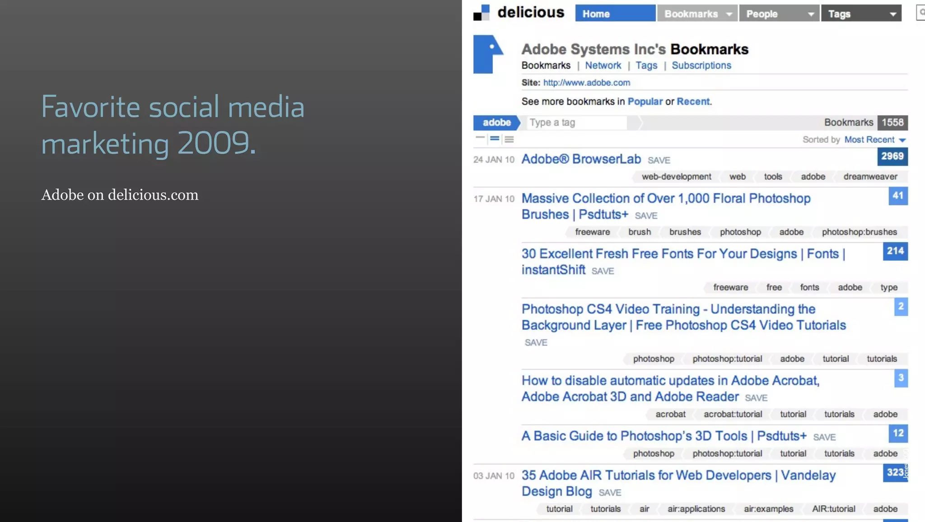The height and width of the screenshot is (522, 925).
Task: Visit the http://www.adobe.com site link
Action: tap(586, 83)
